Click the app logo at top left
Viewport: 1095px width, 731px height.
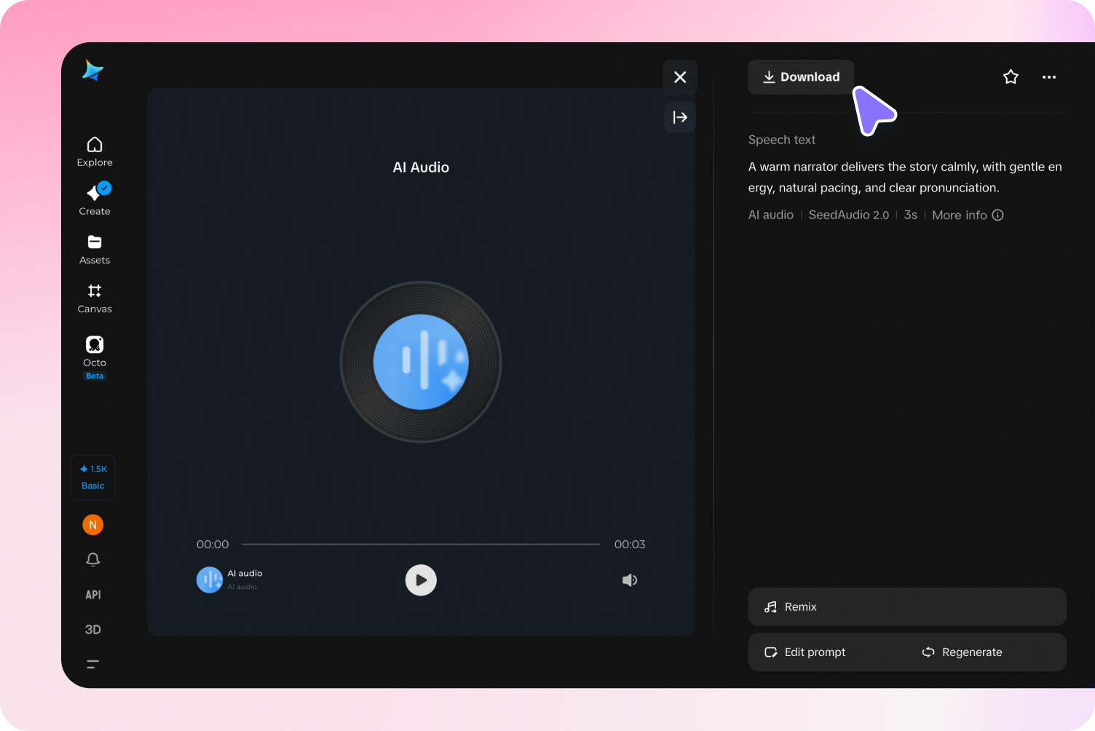point(92,71)
